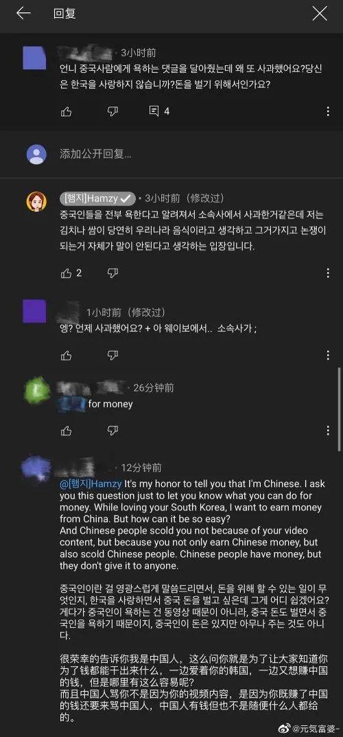Dislike Hamzy's verified reply
This screenshot has height=737, width=343.
click(113, 273)
